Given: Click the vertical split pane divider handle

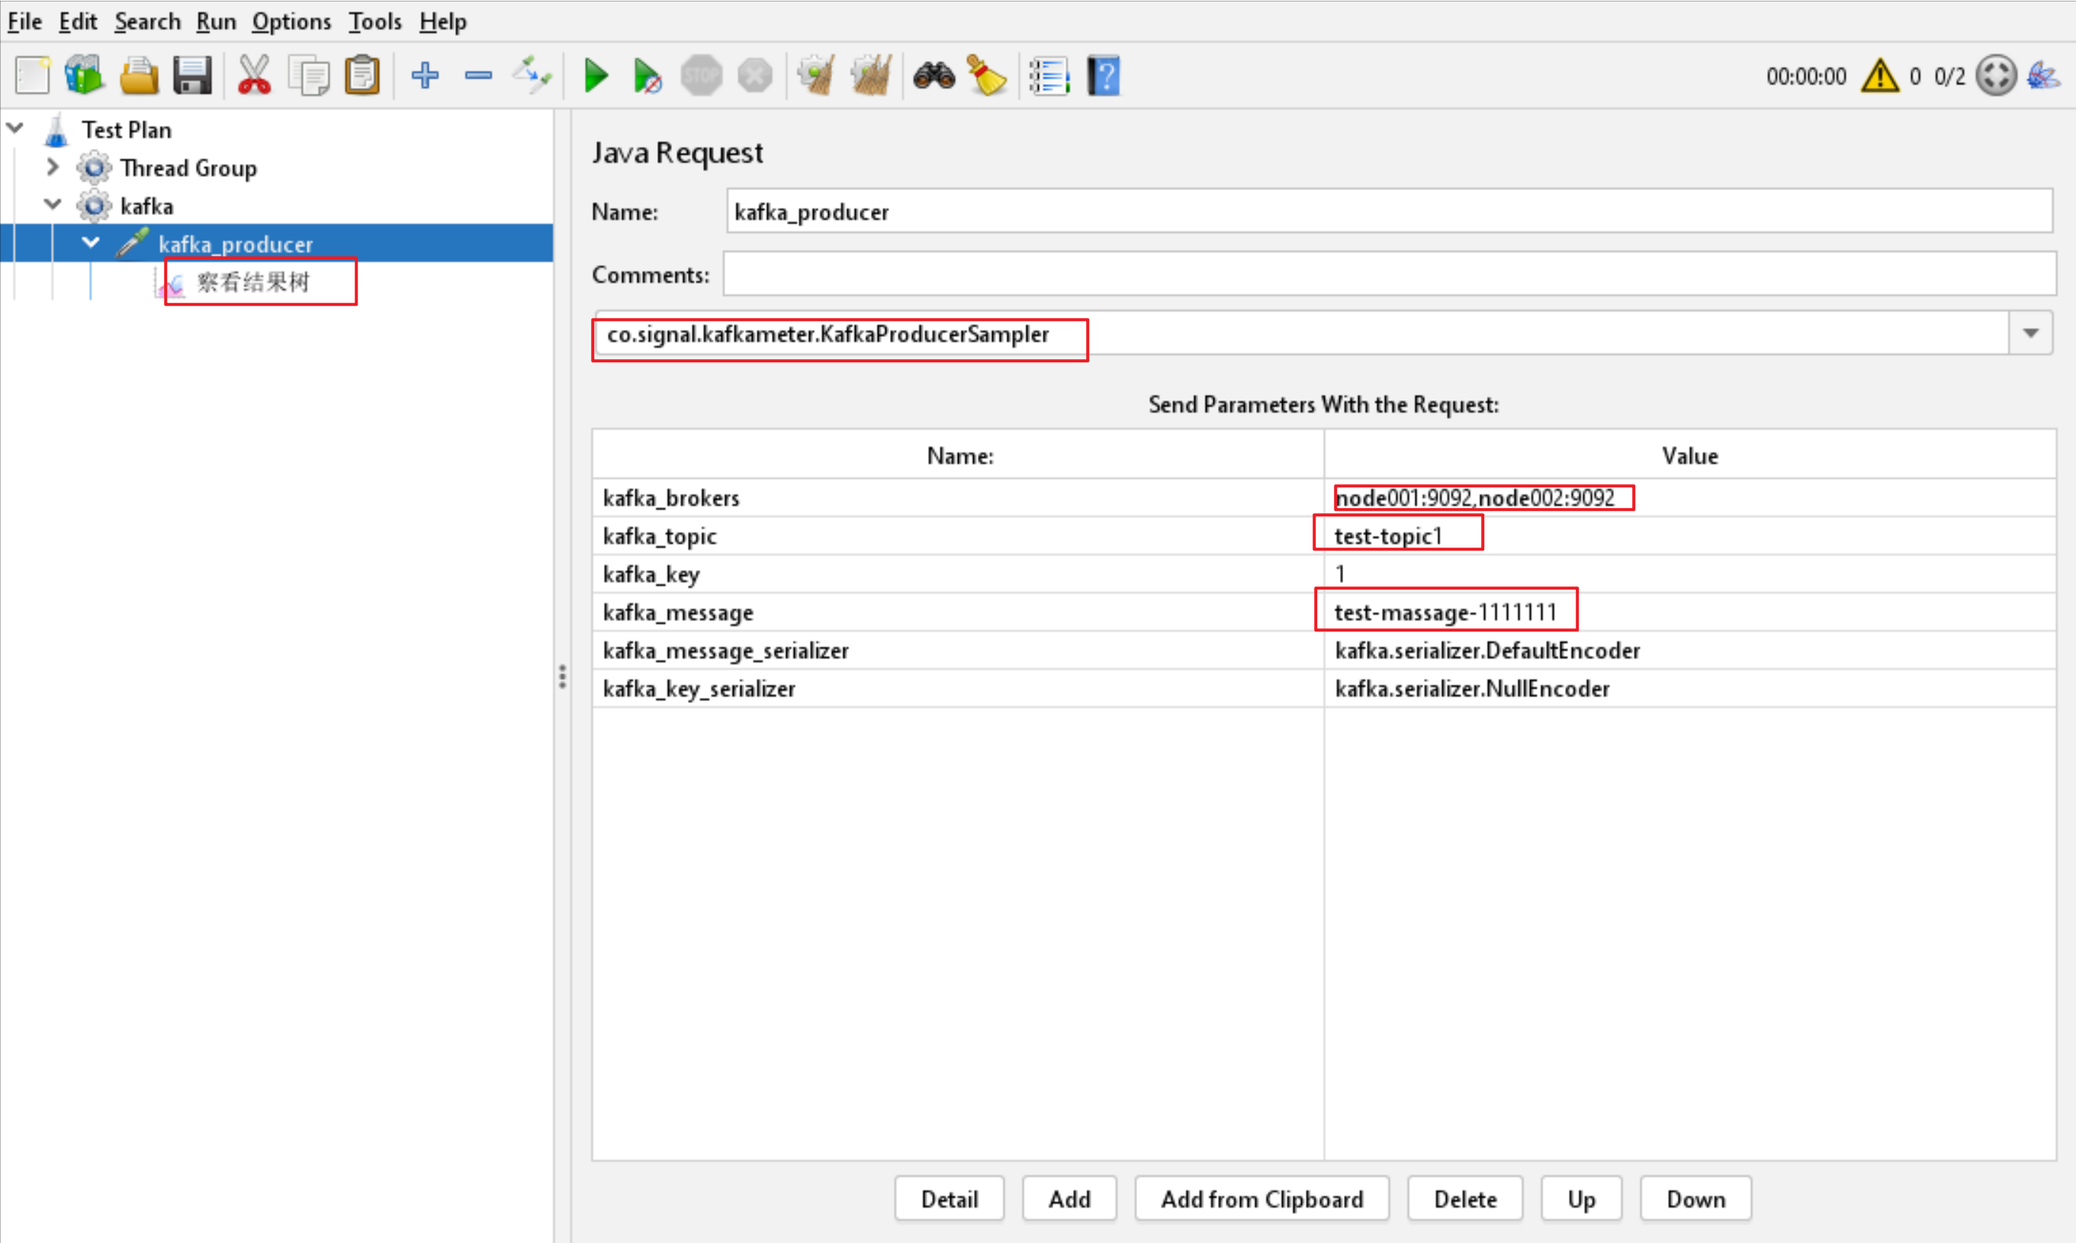Looking at the screenshot, I should 562,676.
